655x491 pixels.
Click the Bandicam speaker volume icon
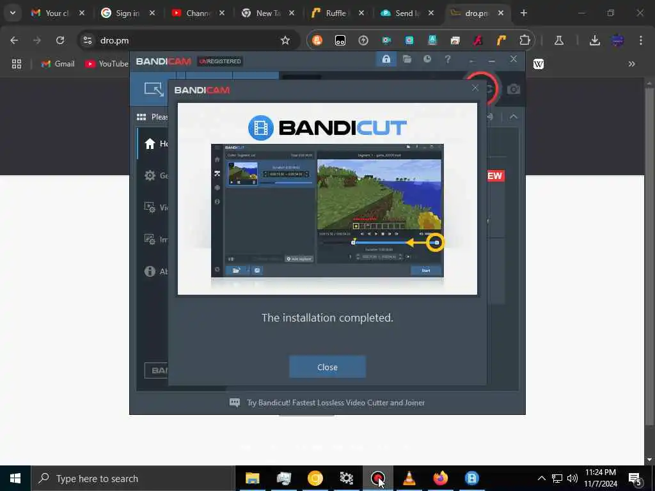point(491,117)
